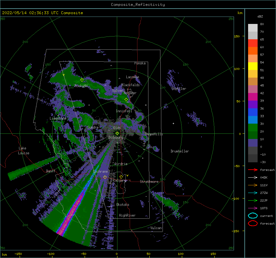
Task: Click the white 04DK arrow in the legend
Action: [x=253, y=178]
